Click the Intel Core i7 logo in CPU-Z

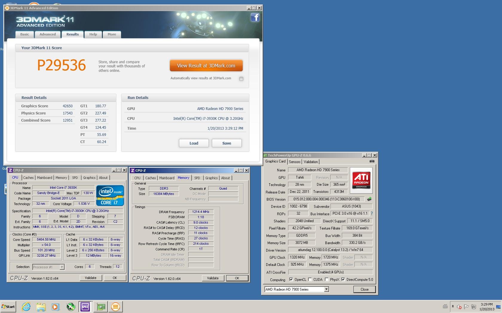[x=110, y=196]
